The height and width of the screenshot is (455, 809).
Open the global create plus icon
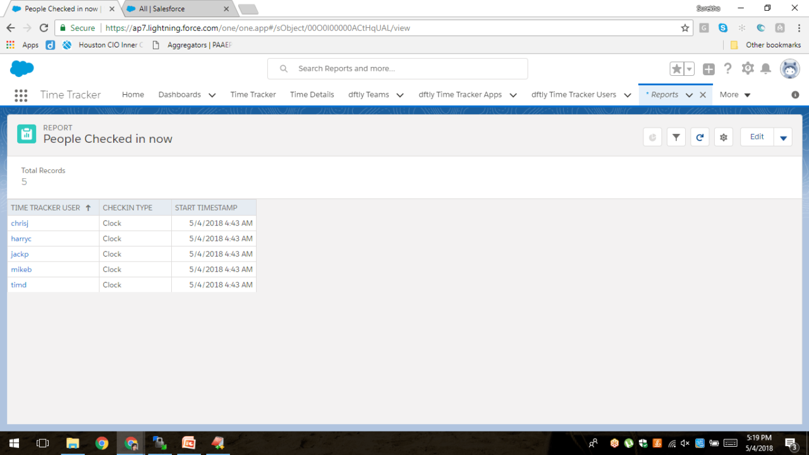click(x=709, y=69)
